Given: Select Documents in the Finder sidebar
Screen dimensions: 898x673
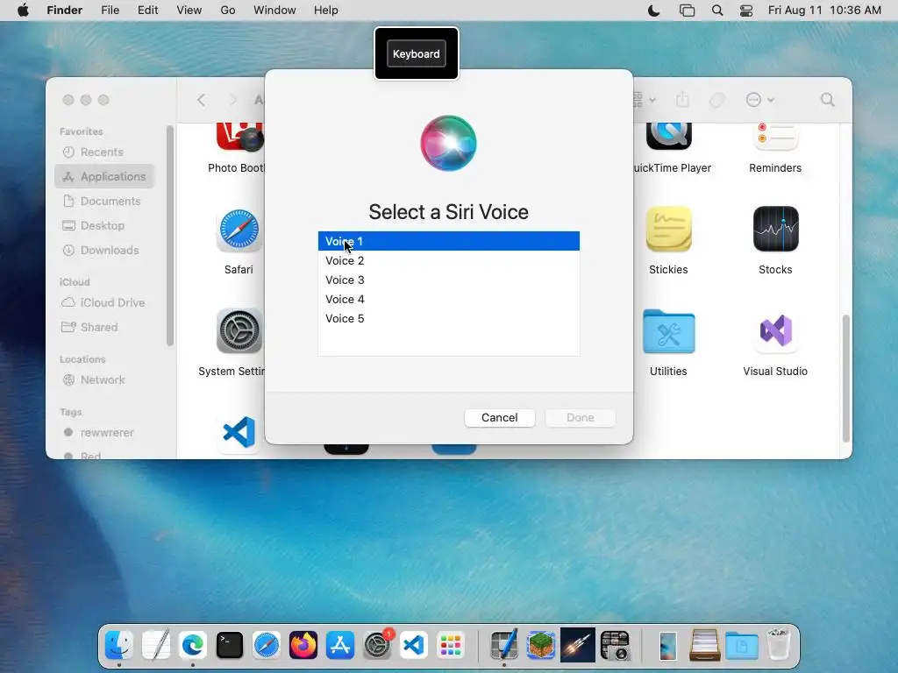Looking at the screenshot, I should [104, 202].
